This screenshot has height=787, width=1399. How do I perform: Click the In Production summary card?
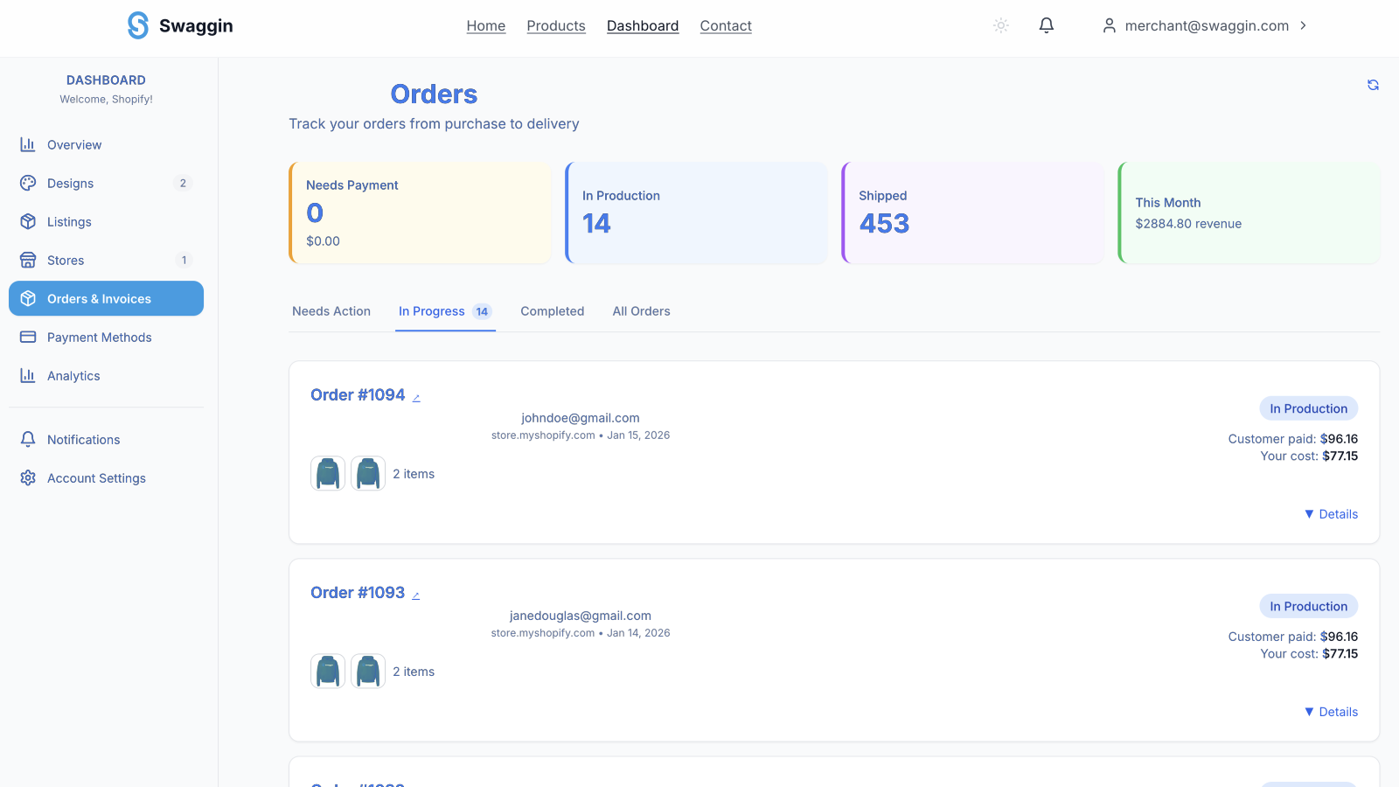click(696, 212)
